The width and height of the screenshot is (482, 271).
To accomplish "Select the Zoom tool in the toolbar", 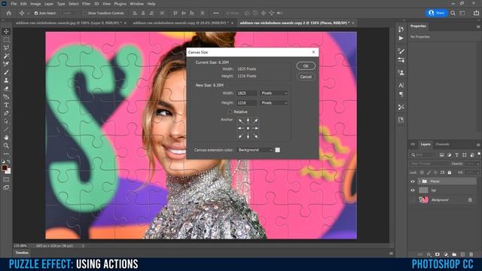I will point(6,145).
